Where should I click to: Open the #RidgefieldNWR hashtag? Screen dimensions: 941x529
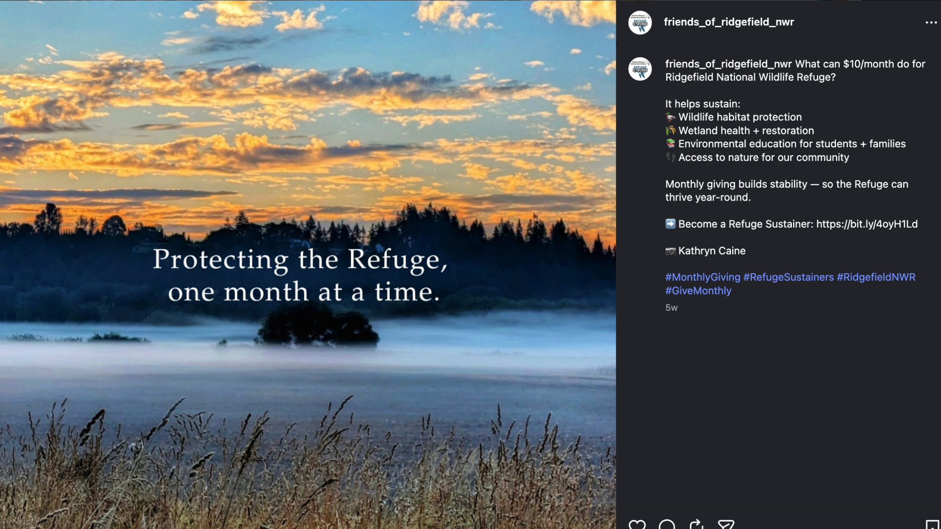pyautogui.click(x=875, y=277)
